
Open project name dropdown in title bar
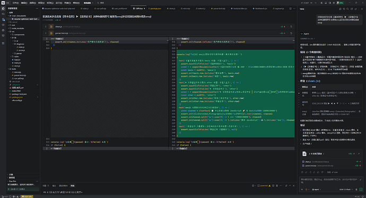point(89,3)
